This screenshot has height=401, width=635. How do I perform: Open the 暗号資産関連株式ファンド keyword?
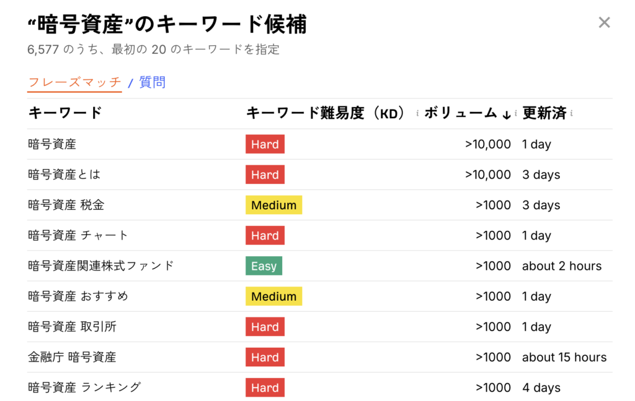point(101,265)
